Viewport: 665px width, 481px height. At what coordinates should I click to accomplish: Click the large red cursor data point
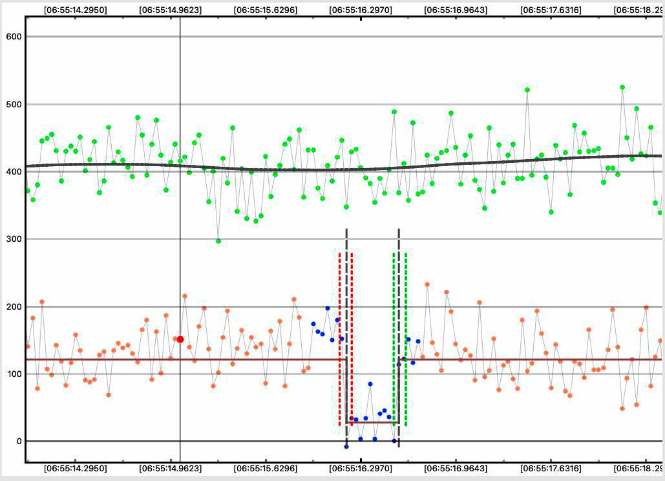pos(180,339)
